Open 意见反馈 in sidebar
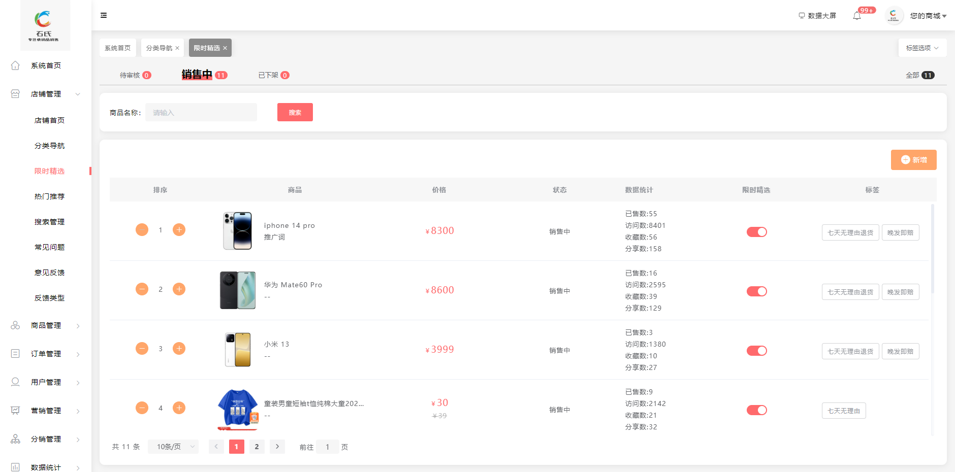 49,273
